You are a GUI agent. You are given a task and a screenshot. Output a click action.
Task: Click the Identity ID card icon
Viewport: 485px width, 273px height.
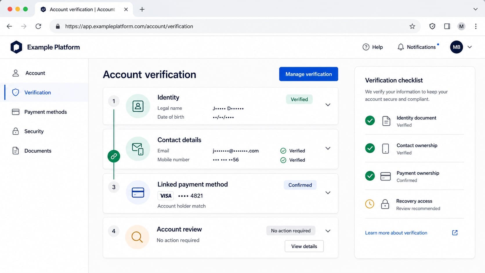pos(138,106)
